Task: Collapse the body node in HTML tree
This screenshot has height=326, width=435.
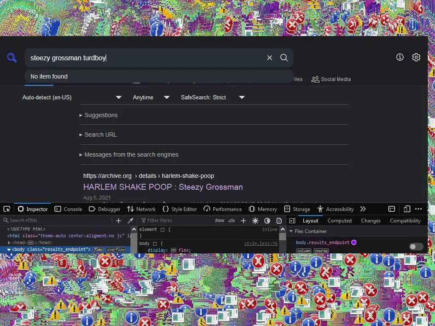Action: tap(9, 250)
